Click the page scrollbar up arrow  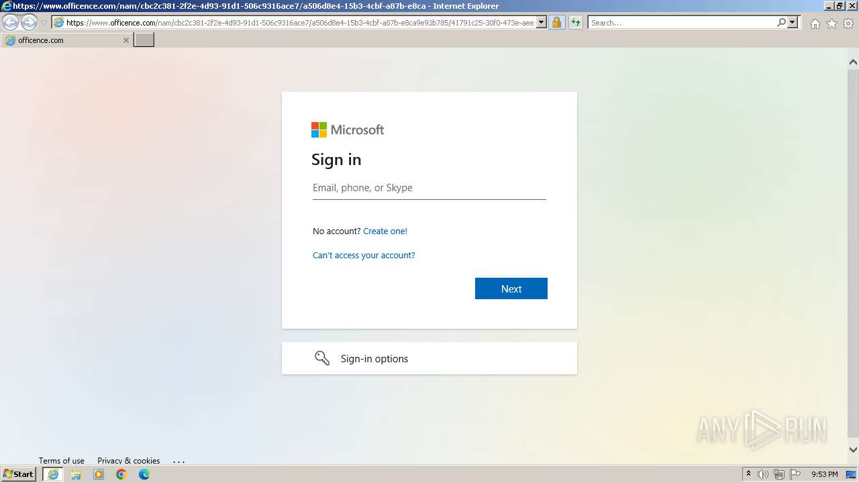point(853,62)
